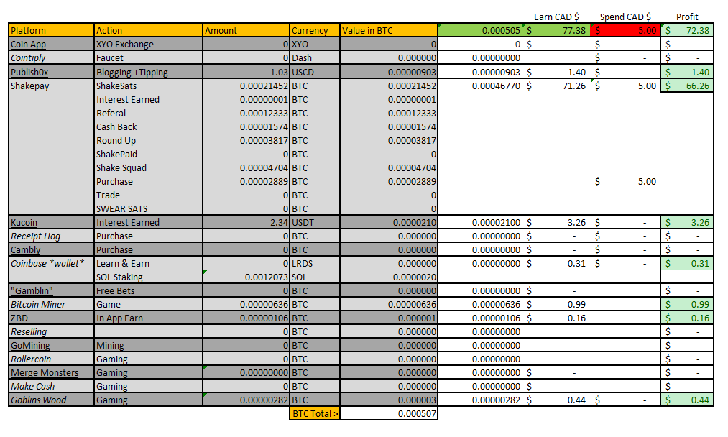The height and width of the screenshot is (437, 728).
Task: Select the SWEAR SATS action cell
Action: (149, 208)
